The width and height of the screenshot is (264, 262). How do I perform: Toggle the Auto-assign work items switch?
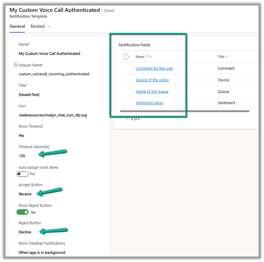click(22, 174)
